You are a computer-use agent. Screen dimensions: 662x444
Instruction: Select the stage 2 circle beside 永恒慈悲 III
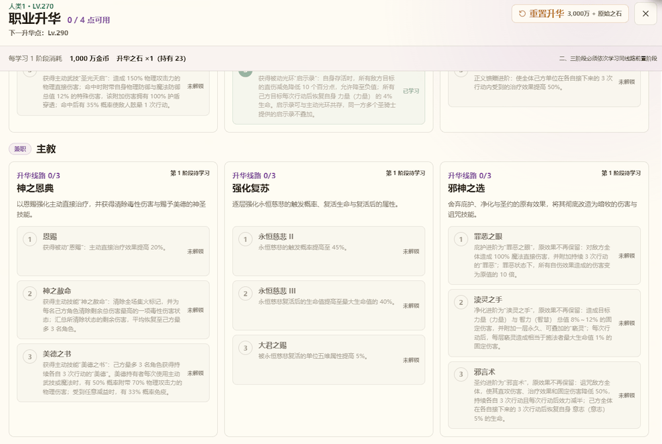point(246,294)
